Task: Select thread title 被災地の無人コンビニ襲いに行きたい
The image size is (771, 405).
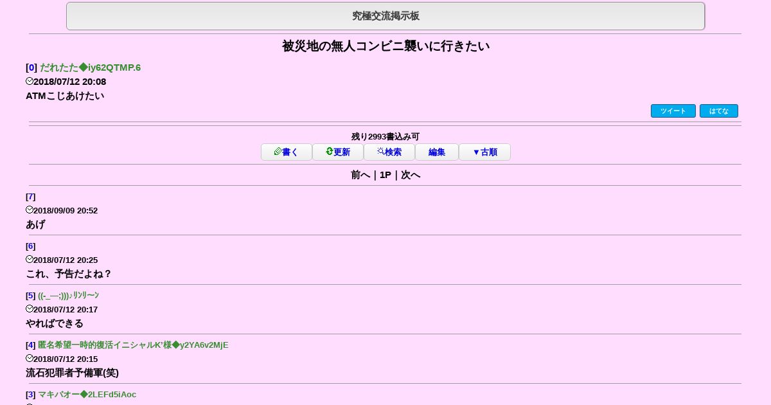Action: click(385, 46)
